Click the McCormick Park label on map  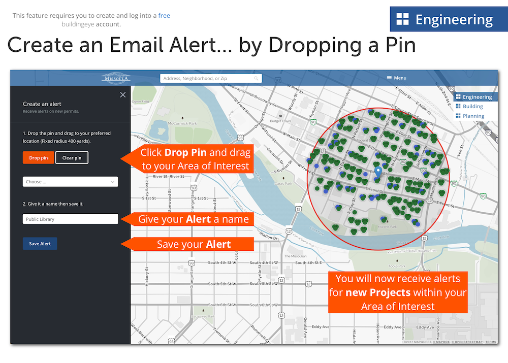(182, 123)
